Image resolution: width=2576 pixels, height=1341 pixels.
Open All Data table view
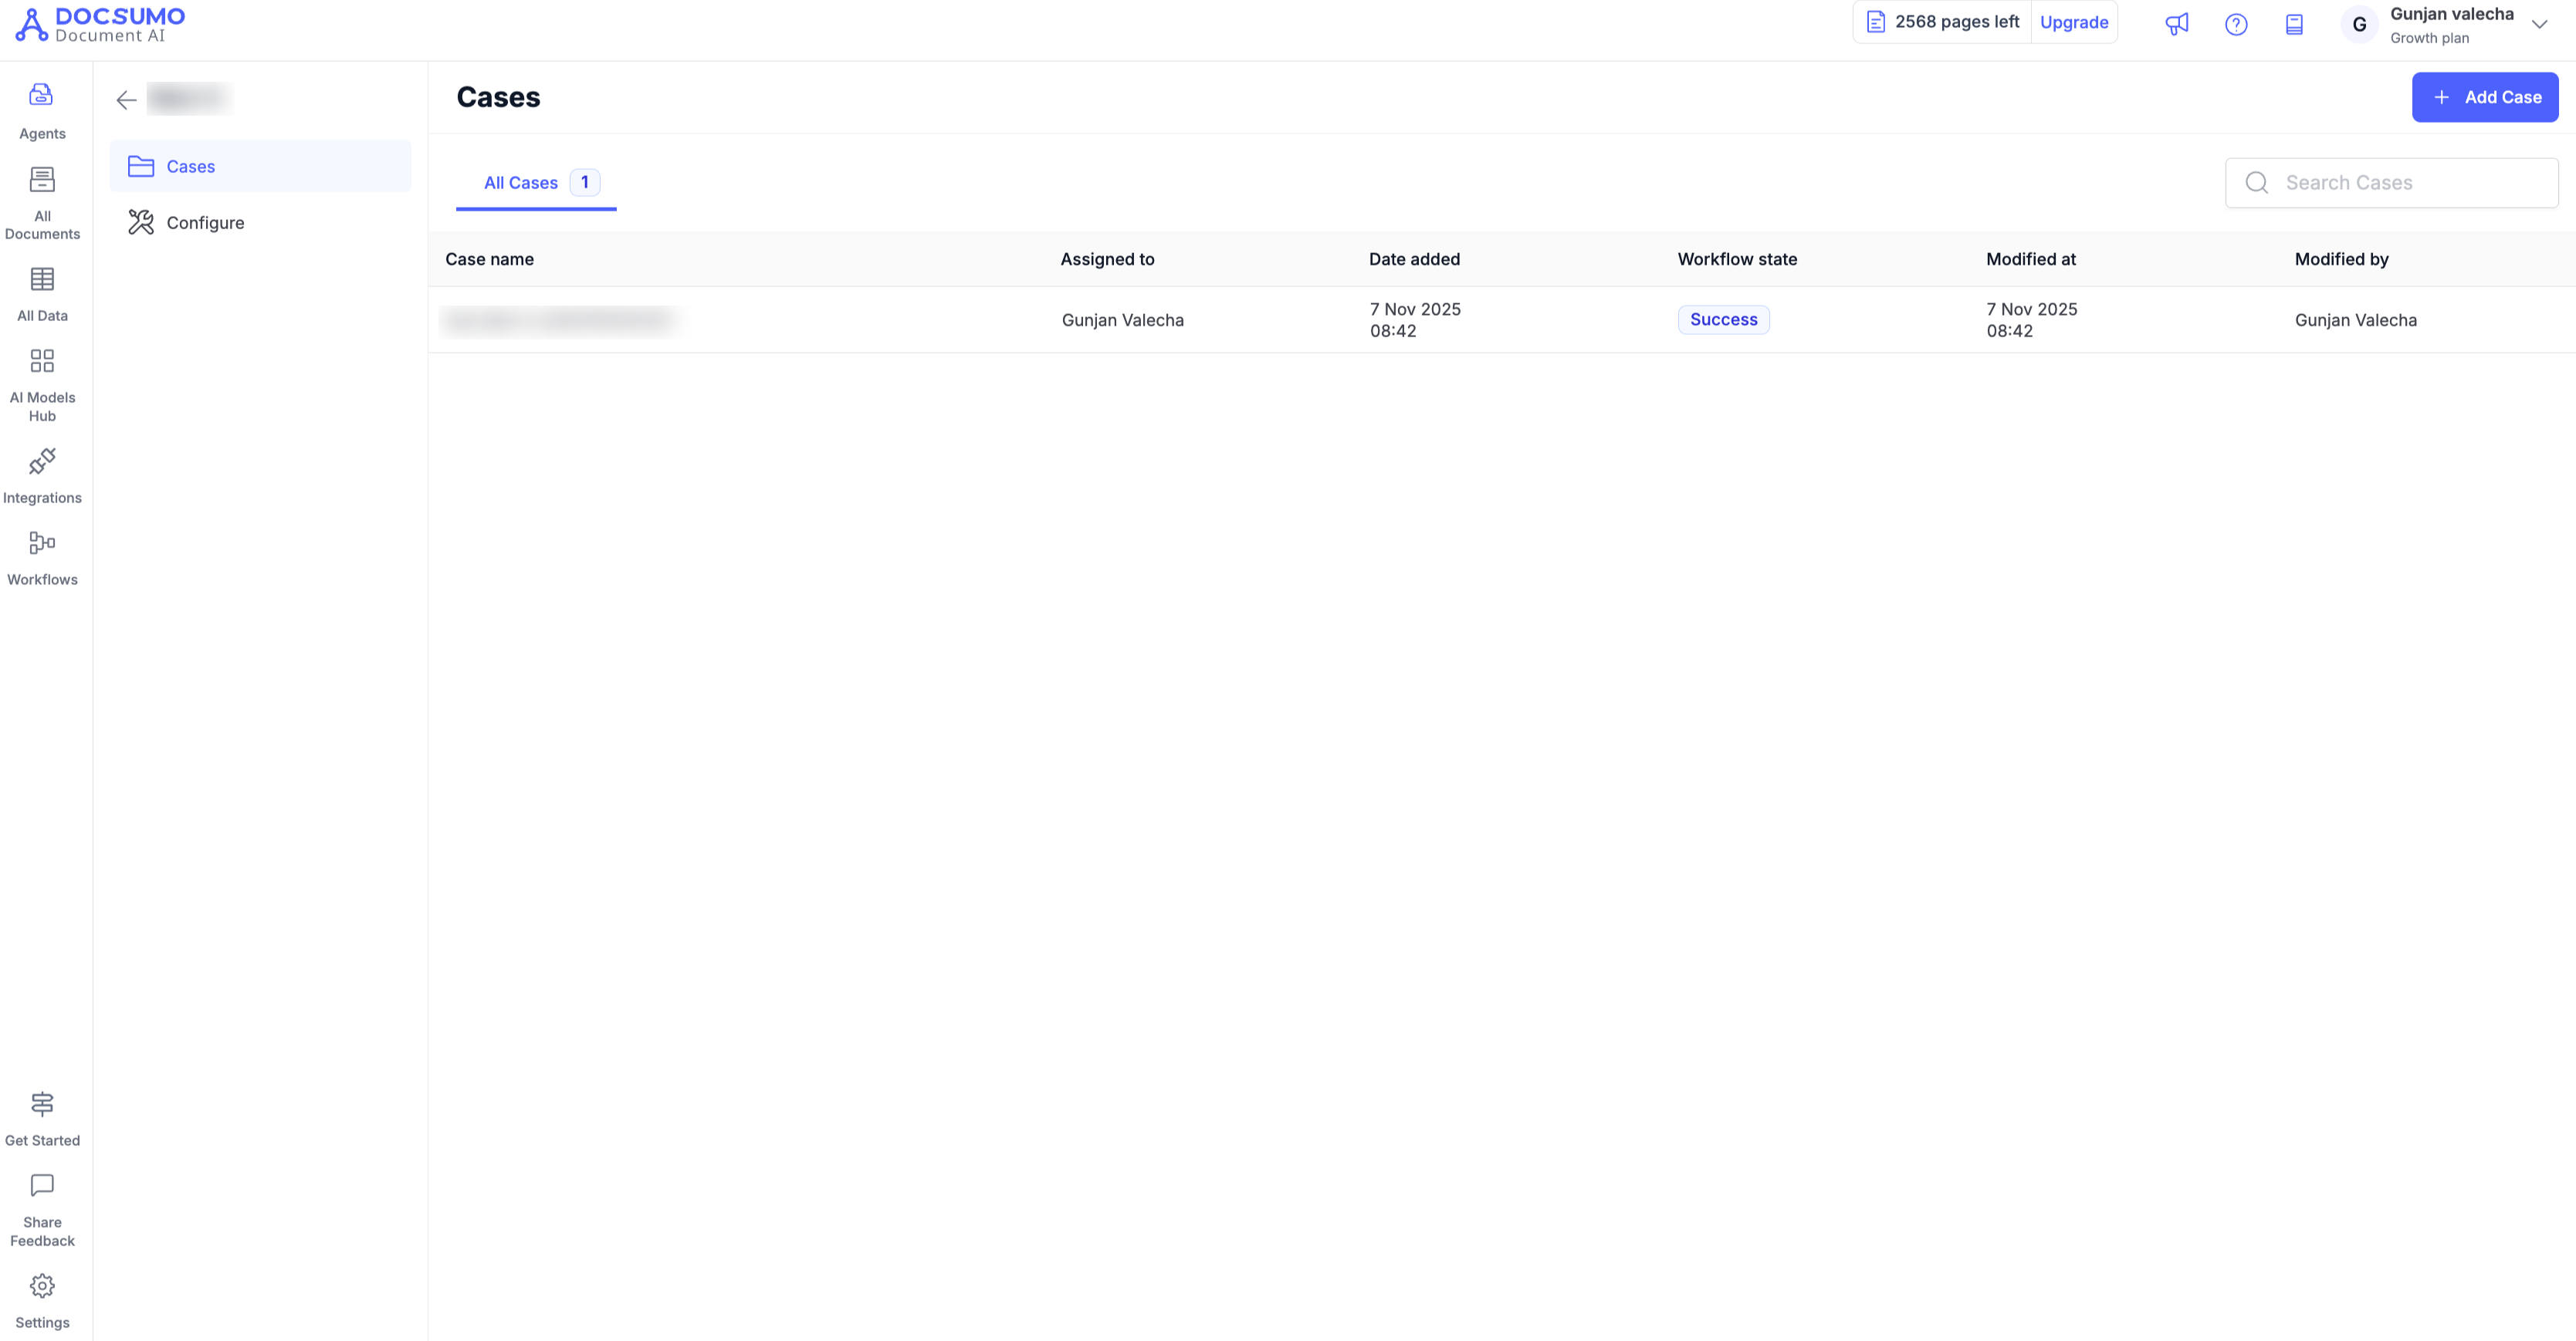42,292
